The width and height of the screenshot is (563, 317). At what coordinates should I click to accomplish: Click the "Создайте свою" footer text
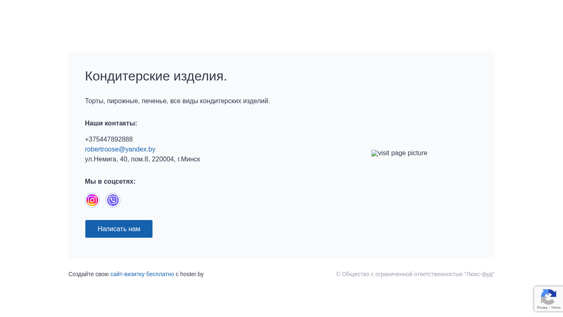89,274
